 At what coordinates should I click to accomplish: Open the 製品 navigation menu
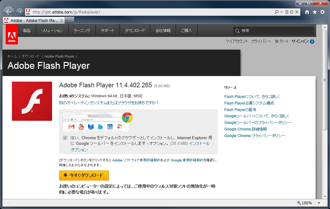[x=27, y=31]
